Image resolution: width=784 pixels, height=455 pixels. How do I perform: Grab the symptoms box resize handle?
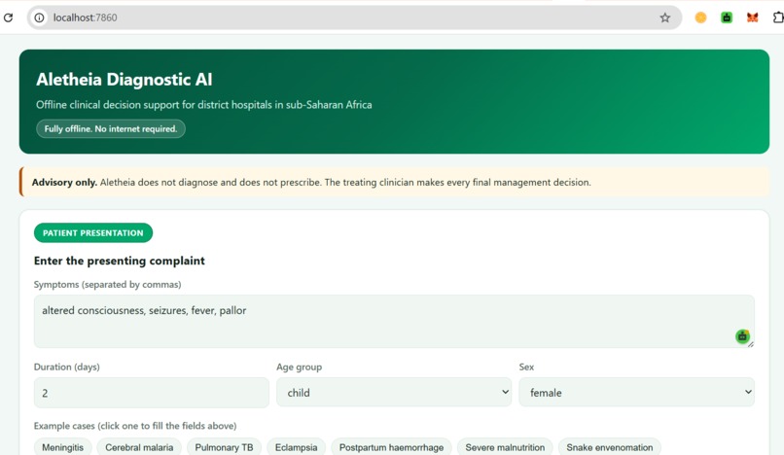751,344
